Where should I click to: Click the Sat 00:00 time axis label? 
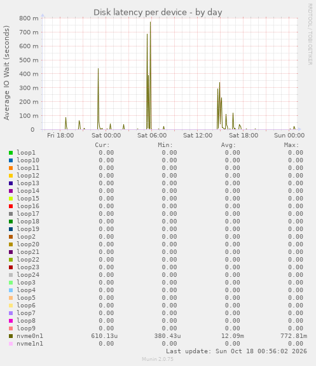coord(106,136)
